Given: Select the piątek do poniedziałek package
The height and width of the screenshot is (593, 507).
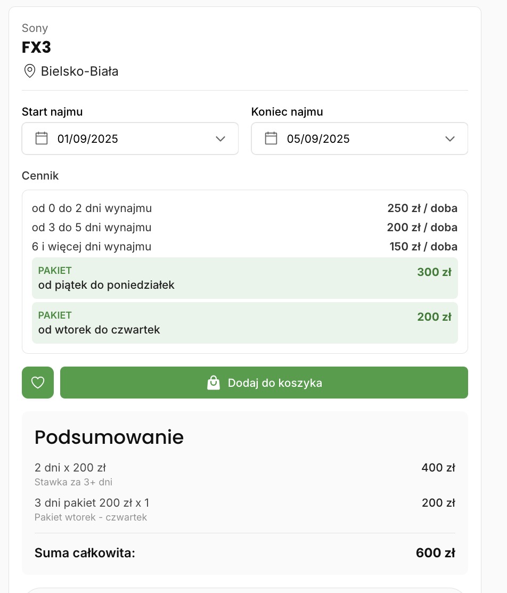Looking at the screenshot, I should (x=244, y=278).
